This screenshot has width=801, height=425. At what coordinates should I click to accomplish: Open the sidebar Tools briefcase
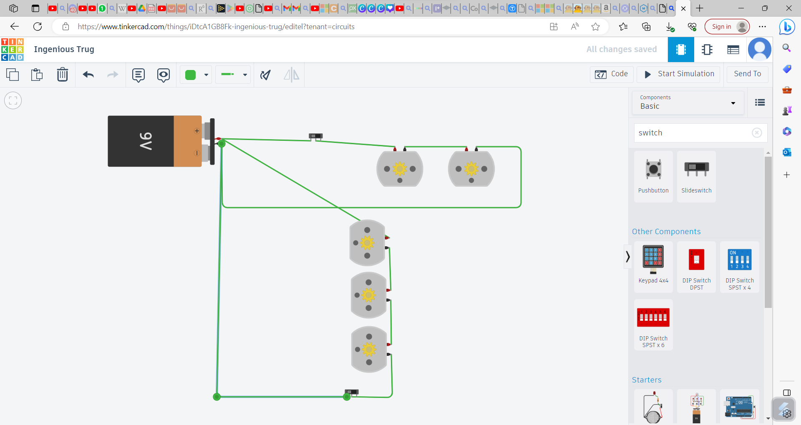pos(787,90)
